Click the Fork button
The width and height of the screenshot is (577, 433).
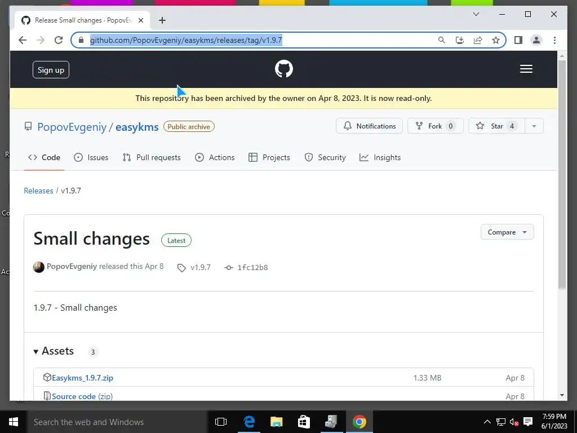coord(436,126)
